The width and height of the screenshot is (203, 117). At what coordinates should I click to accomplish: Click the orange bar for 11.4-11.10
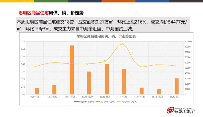tap(124, 82)
